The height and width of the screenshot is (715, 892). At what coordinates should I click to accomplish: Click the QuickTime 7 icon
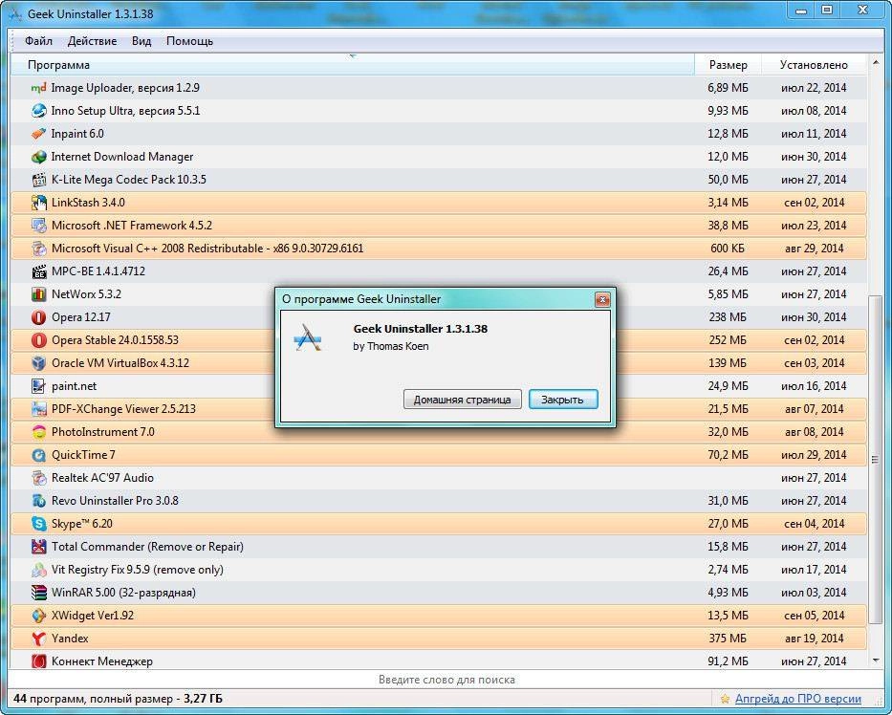tap(38, 455)
